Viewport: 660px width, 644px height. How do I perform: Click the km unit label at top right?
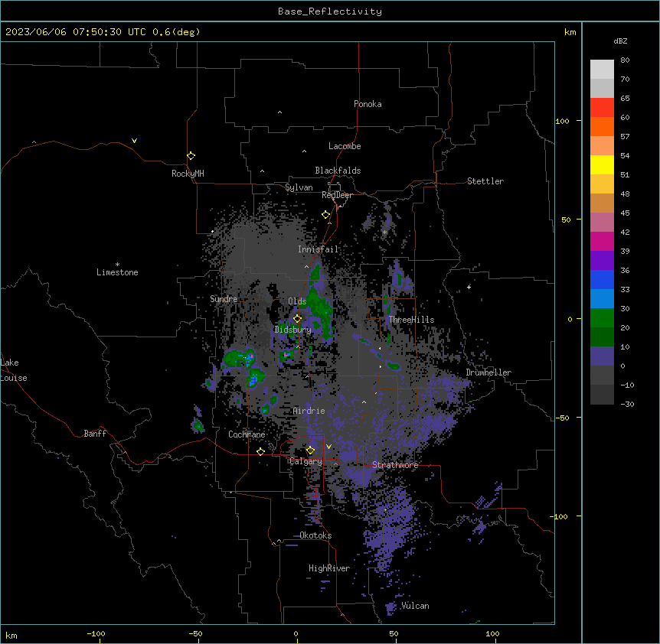[570, 32]
